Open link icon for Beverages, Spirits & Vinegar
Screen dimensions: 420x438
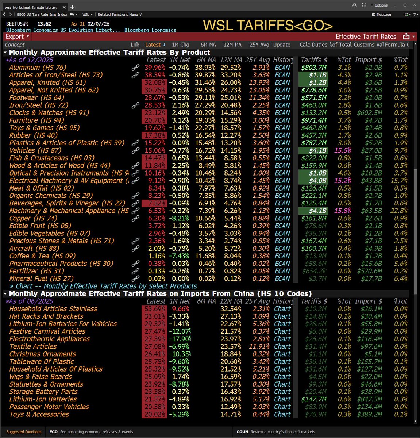point(135,203)
